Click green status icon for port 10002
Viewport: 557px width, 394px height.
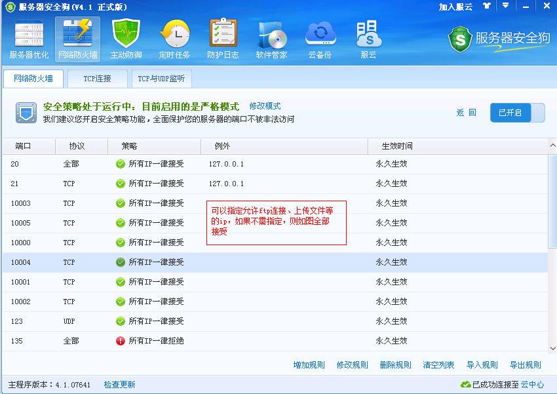(121, 302)
